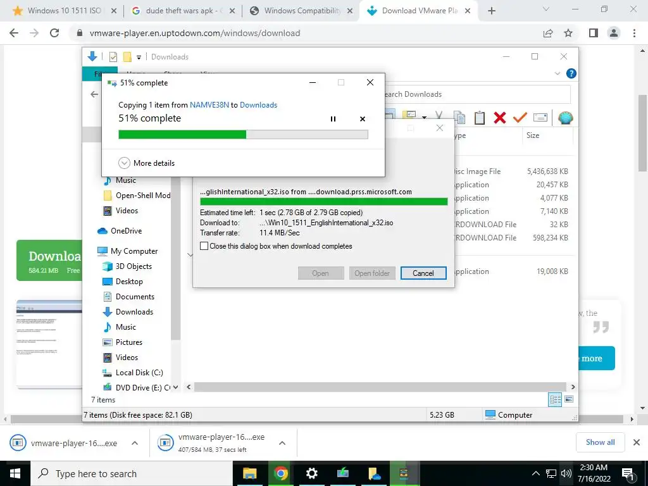Click the volume speaker icon in system tray
The image size is (648, 486).
point(566,473)
